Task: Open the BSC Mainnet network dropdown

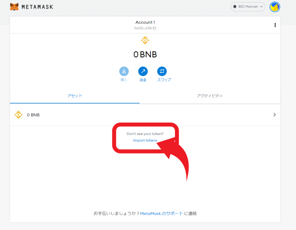Action: [248, 7]
